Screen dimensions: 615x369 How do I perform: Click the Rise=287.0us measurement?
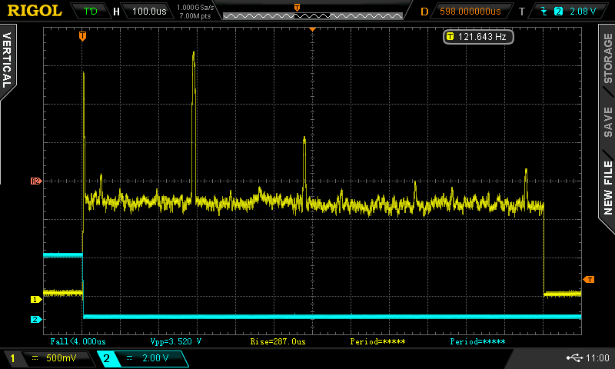[278, 341]
